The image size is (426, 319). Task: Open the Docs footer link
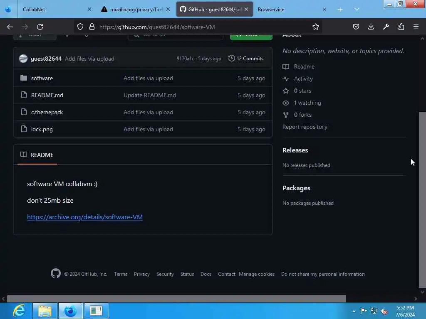[206, 274]
